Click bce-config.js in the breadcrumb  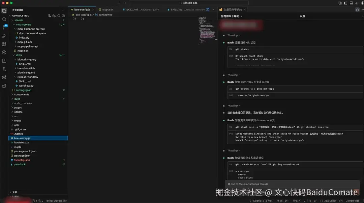(83, 15)
